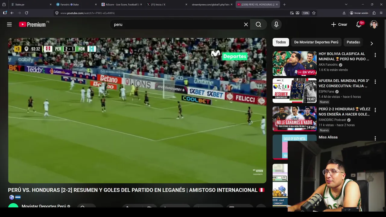386x217 pixels.
Task: Go to AKA Fanodric channel
Action: 328,65
